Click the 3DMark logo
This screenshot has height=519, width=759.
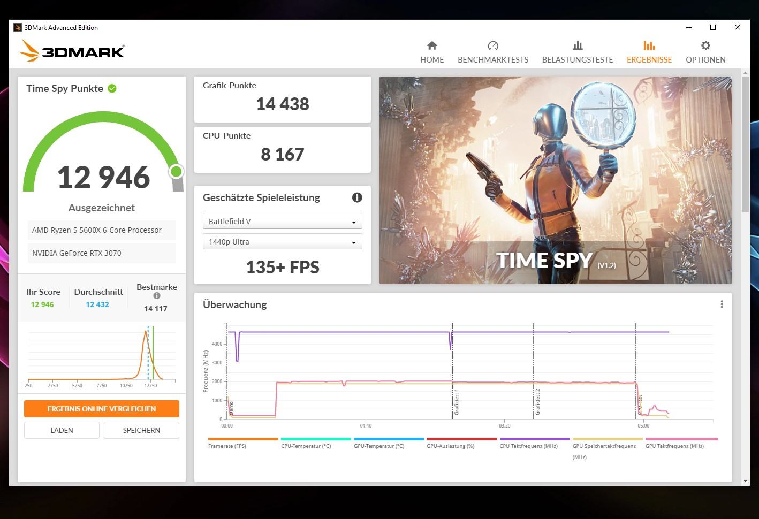click(72, 51)
